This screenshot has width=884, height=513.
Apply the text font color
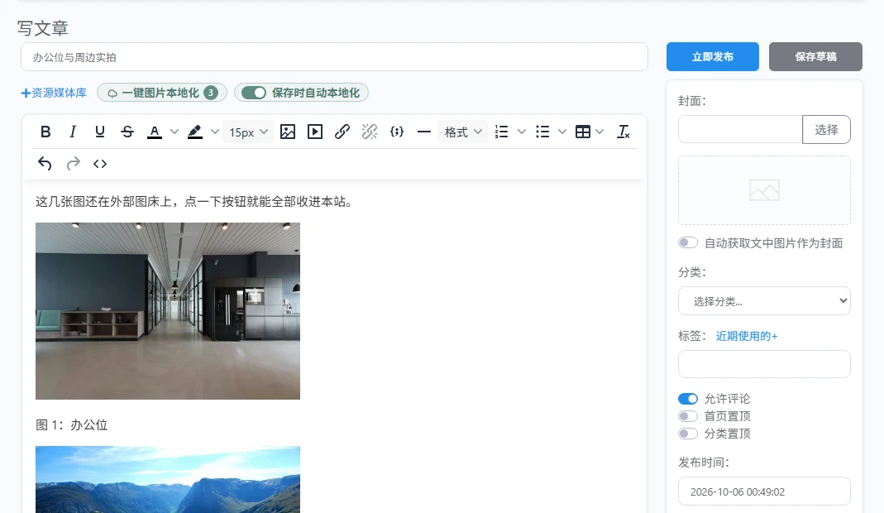(154, 132)
